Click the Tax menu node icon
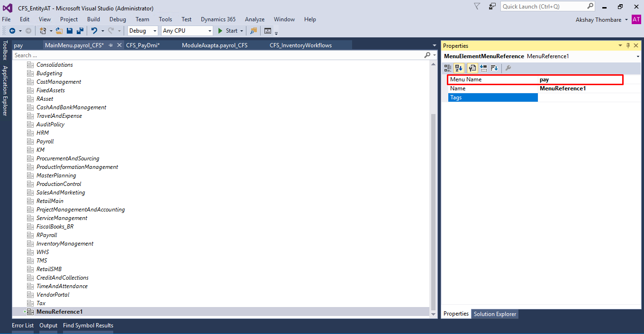The width and height of the screenshot is (644, 334). 30,303
